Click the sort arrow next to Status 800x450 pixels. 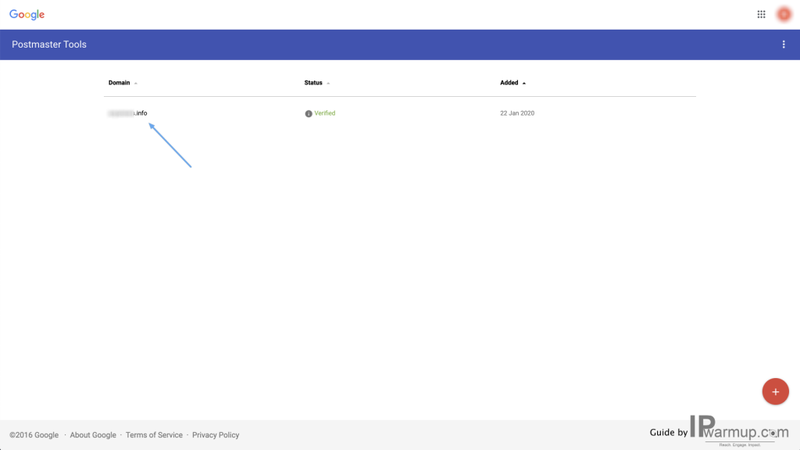328,83
